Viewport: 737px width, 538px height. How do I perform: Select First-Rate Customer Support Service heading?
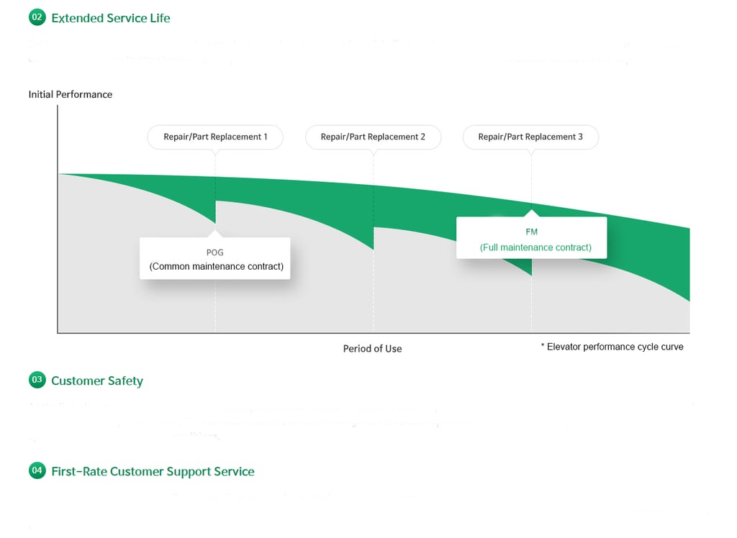pyautogui.click(x=153, y=471)
